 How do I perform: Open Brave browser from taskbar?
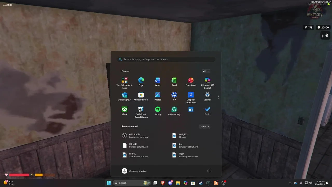[x=163, y=183]
